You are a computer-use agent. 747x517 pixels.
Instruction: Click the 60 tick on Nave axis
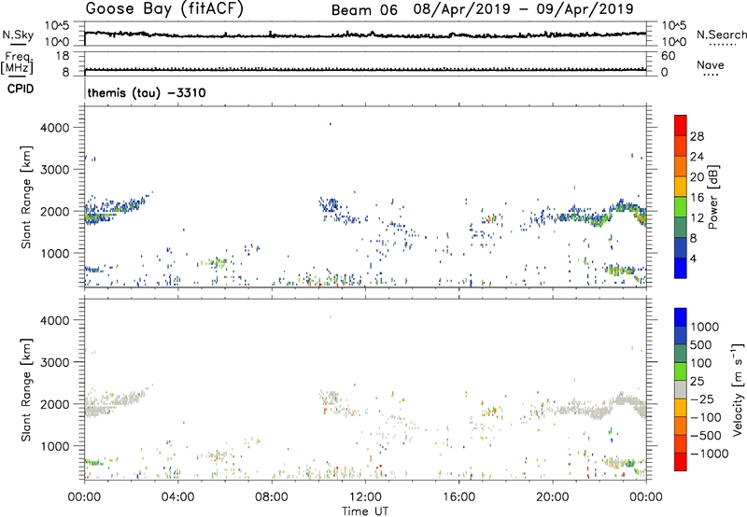coord(668,56)
